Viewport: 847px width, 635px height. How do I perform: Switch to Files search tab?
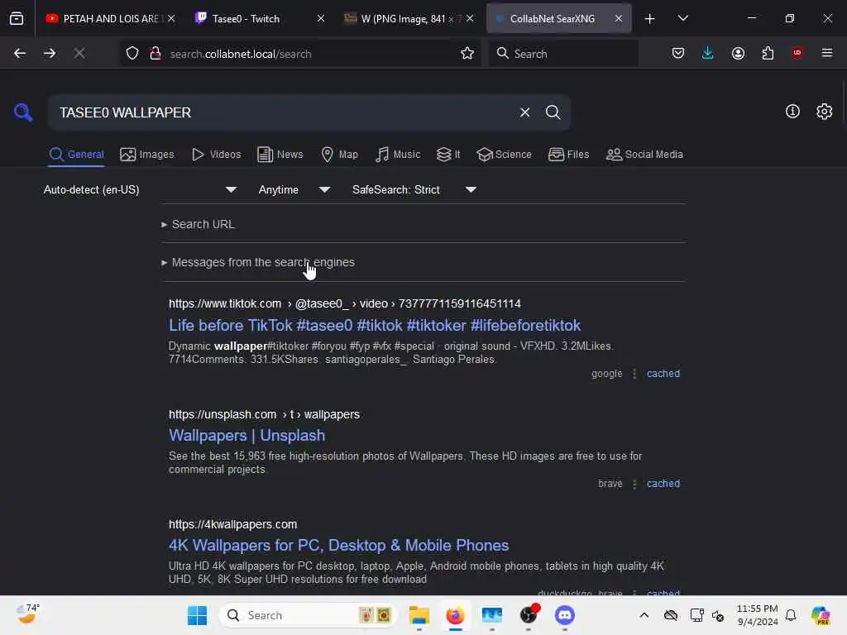[x=568, y=155]
